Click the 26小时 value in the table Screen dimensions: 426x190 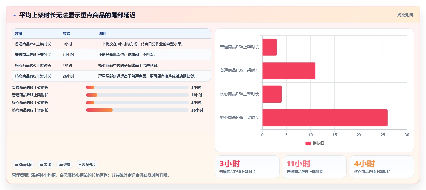click(68, 76)
